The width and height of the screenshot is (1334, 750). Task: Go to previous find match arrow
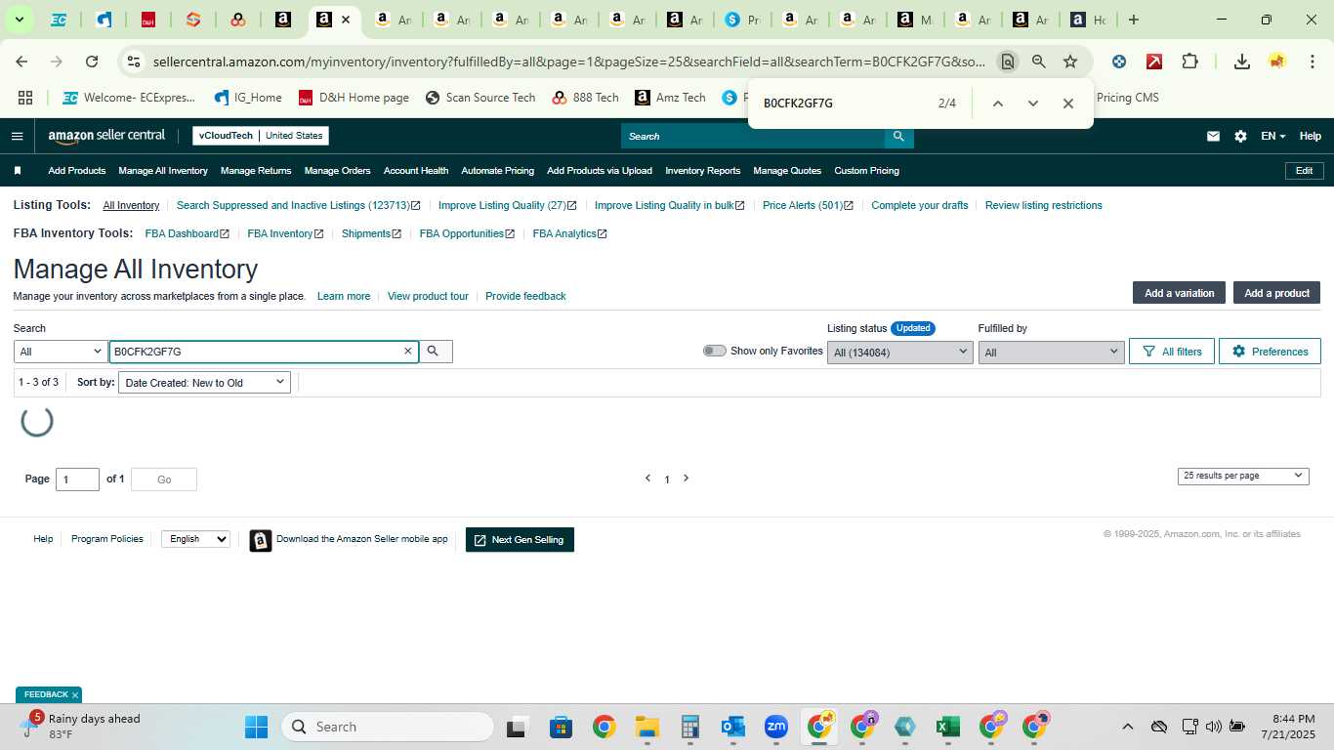click(x=997, y=104)
